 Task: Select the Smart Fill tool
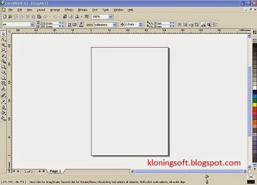coord(4,61)
